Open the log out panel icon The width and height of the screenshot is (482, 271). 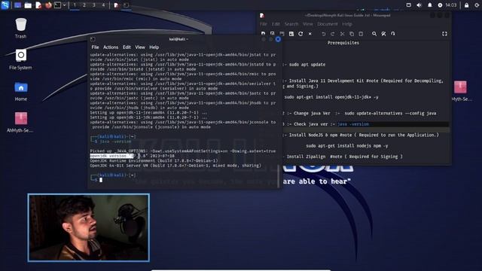[x=477, y=5]
